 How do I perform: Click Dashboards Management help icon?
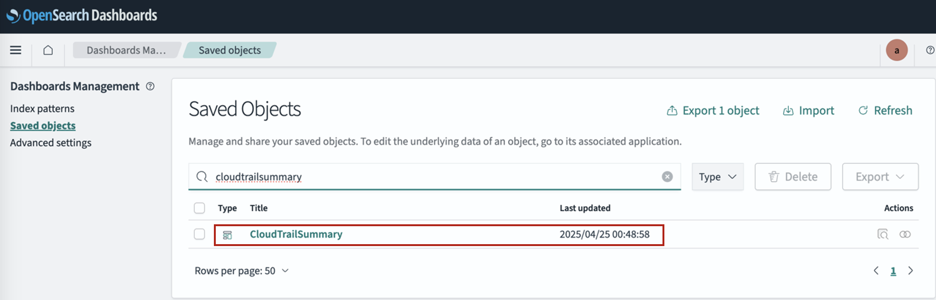click(150, 86)
